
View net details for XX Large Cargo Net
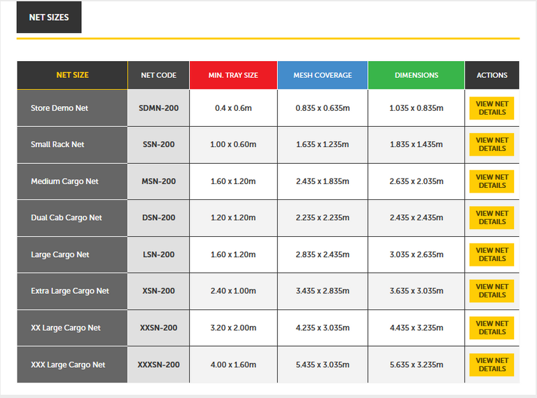[491, 328]
